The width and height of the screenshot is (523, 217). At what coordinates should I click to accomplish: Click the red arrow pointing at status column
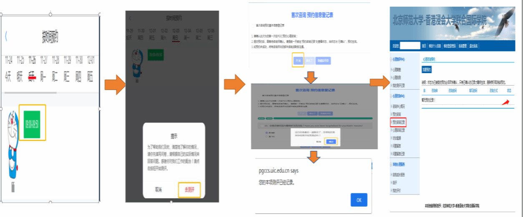[505, 102]
